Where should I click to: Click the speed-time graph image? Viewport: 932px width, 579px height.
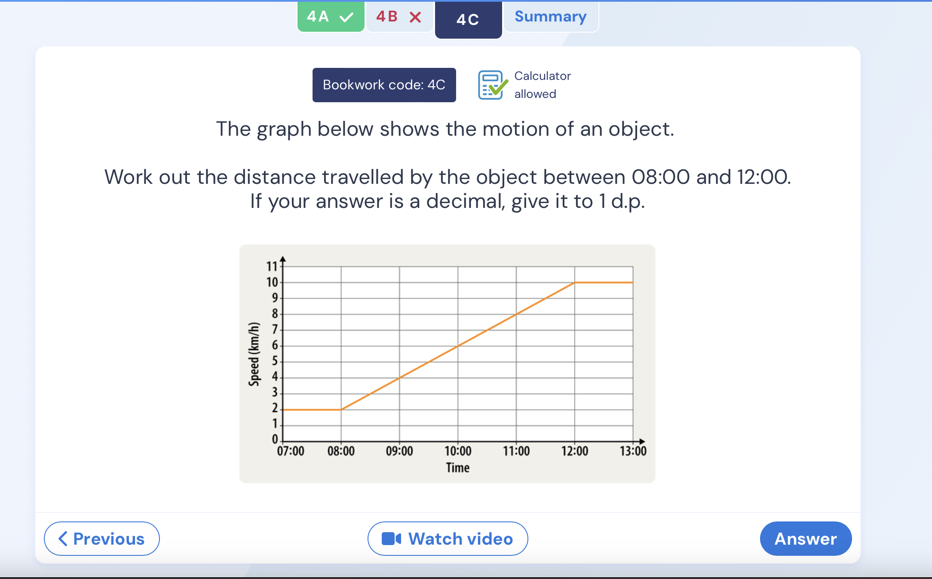tap(447, 364)
